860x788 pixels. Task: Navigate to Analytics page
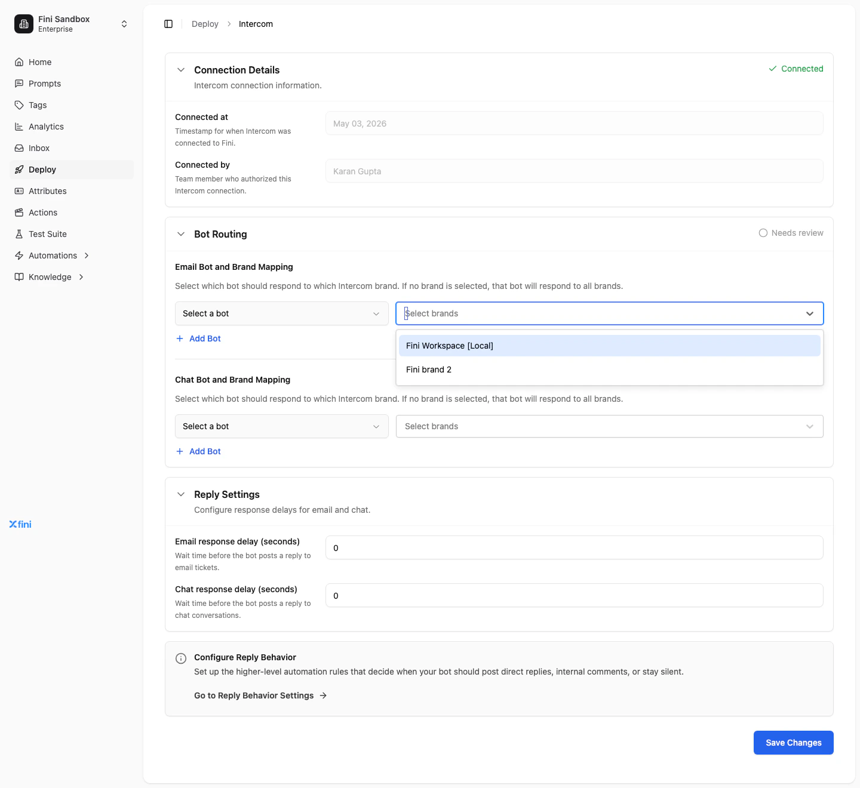(72, 127)
